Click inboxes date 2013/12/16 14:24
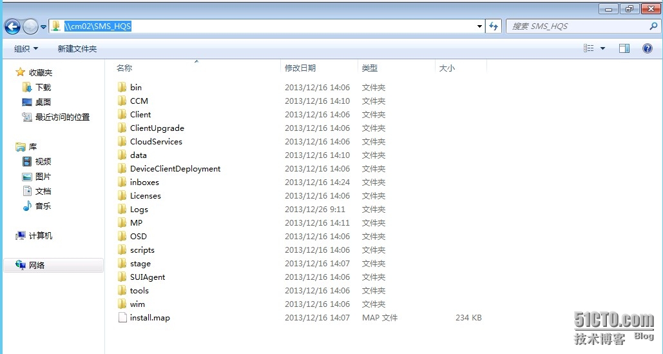 pos(317,182)
